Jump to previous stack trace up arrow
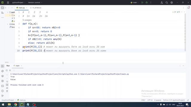191x107 pixels. pos(7,75)
